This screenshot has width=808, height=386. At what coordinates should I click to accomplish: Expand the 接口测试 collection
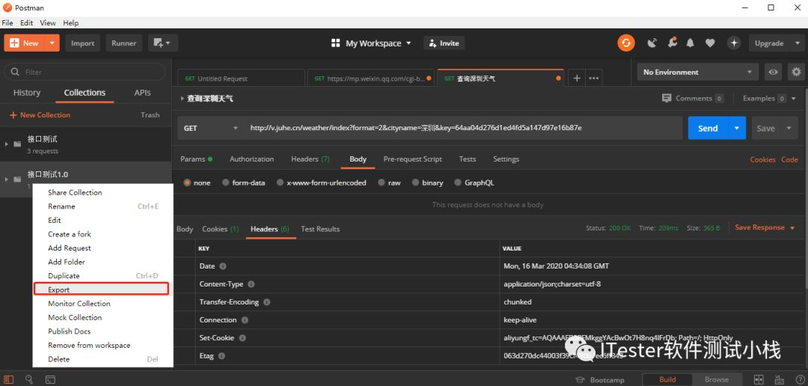point(6,144)
